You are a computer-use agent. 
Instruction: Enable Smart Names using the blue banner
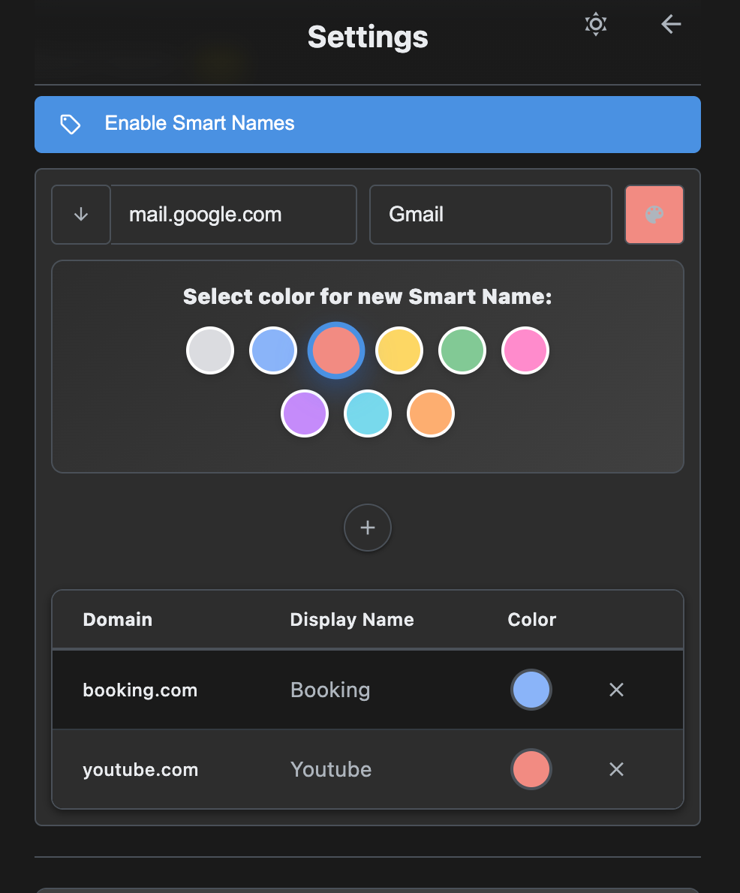point(368,124)
